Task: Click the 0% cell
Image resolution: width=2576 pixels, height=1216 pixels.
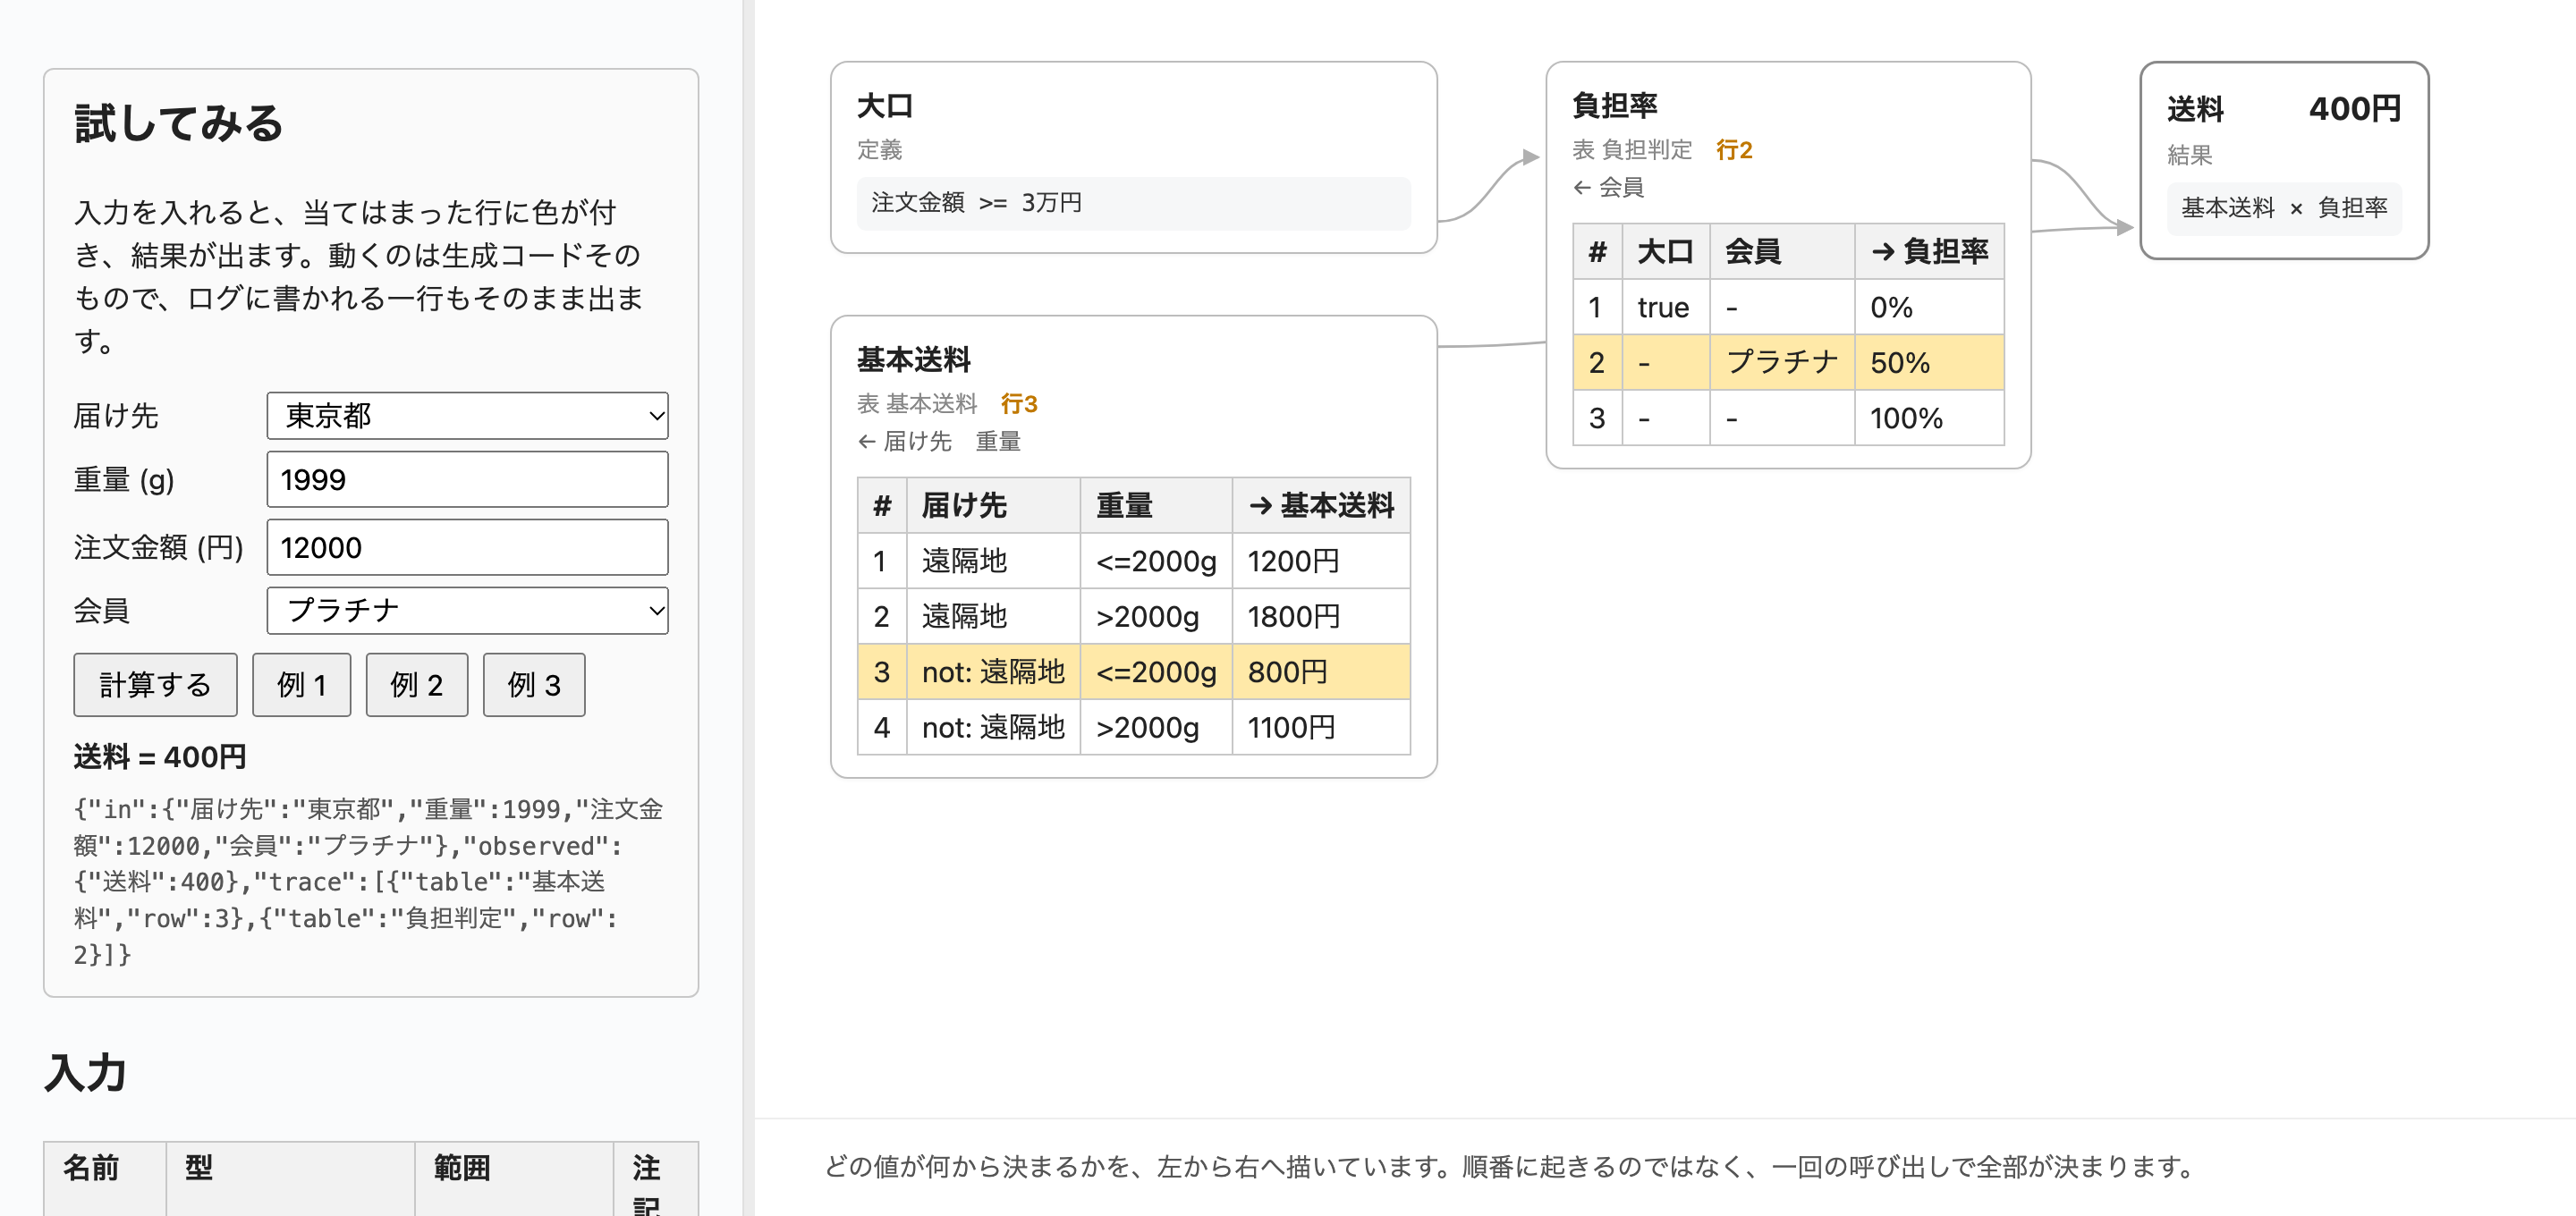Action: tap(1929, 307)
